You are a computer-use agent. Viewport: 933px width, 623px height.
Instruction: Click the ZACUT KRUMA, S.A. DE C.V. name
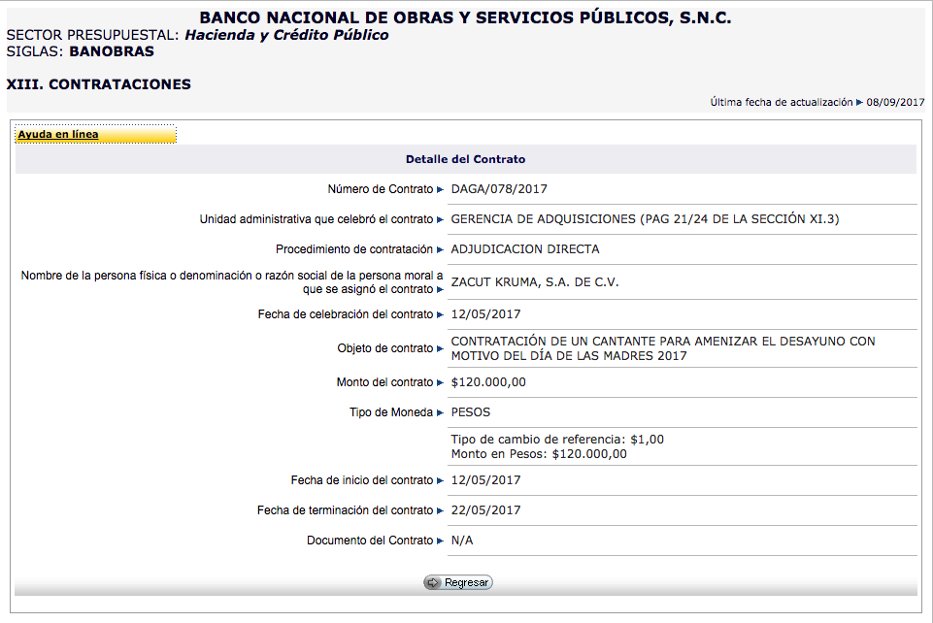(535, 282)
